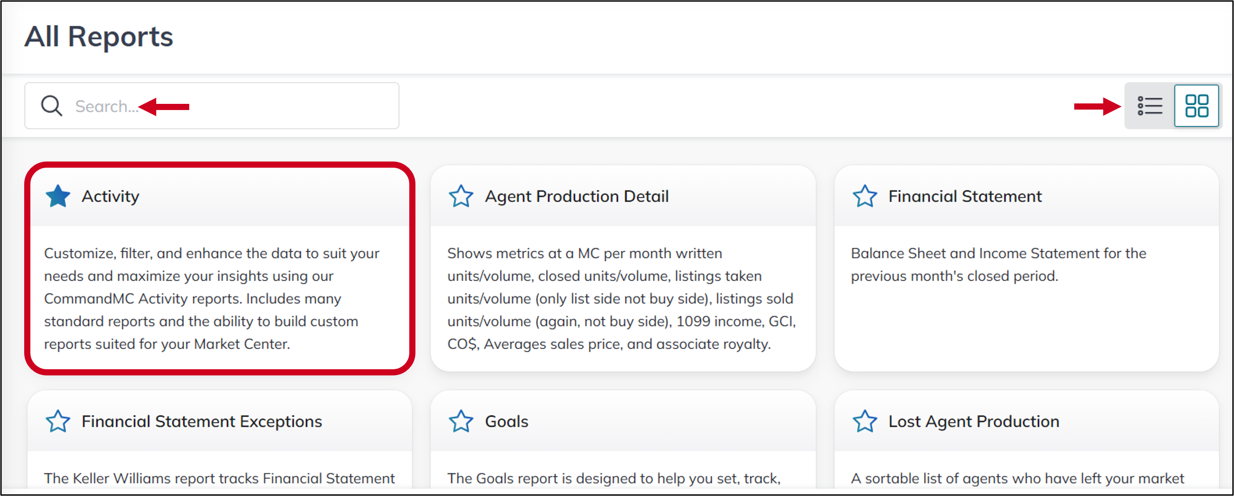Screen dimensions: 1234x496
Task: Click text 'A sortable list of agents who have left'
Action: tap(1017, 478)
